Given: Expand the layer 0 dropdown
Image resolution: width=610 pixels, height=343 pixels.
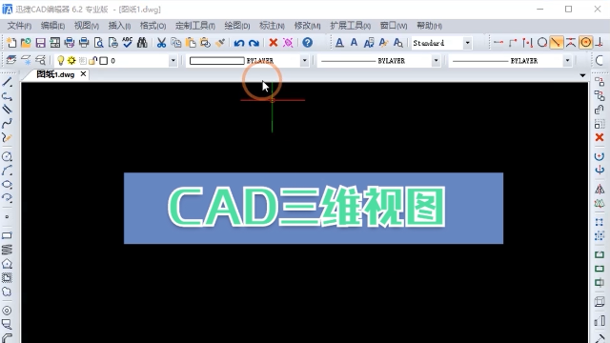Looking at the screenshot, I should coord(173,61).
